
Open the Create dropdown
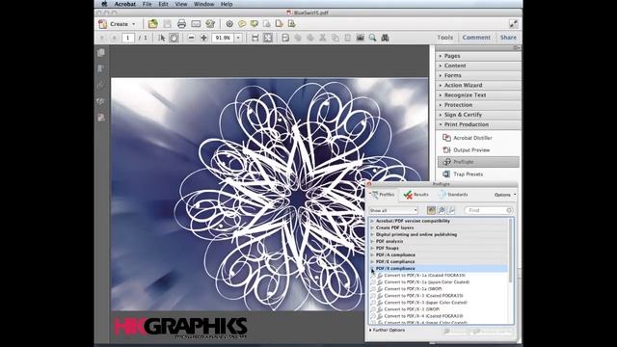tap(118, 24)
